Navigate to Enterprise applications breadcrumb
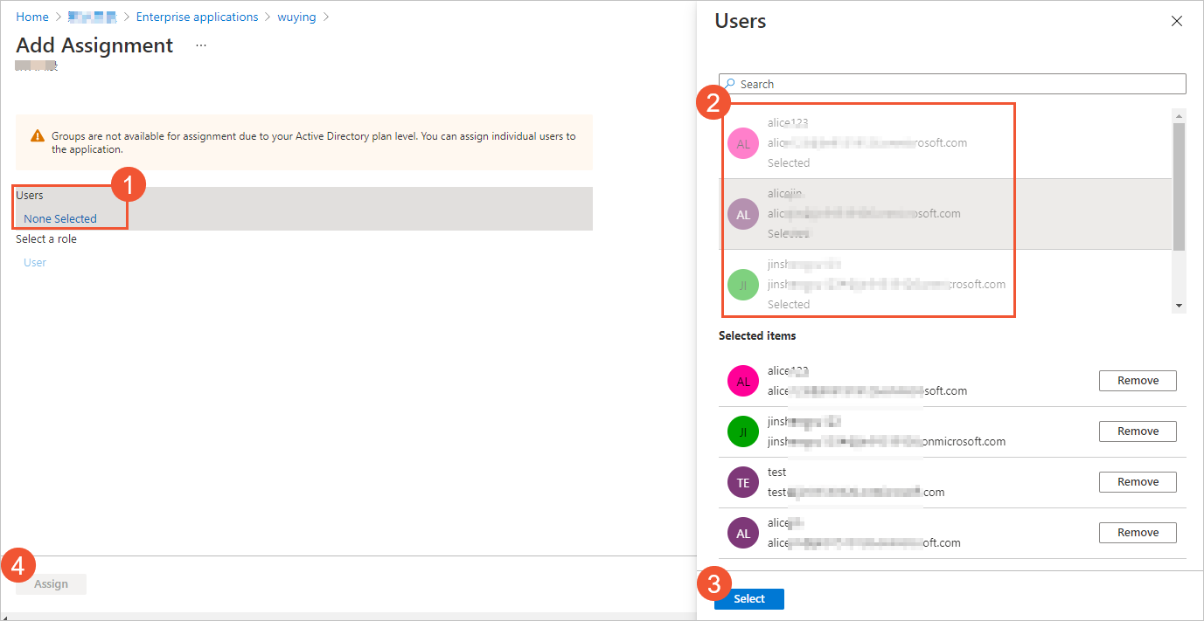Screen dimensions: 1204x621 click(x=197, y=17)
